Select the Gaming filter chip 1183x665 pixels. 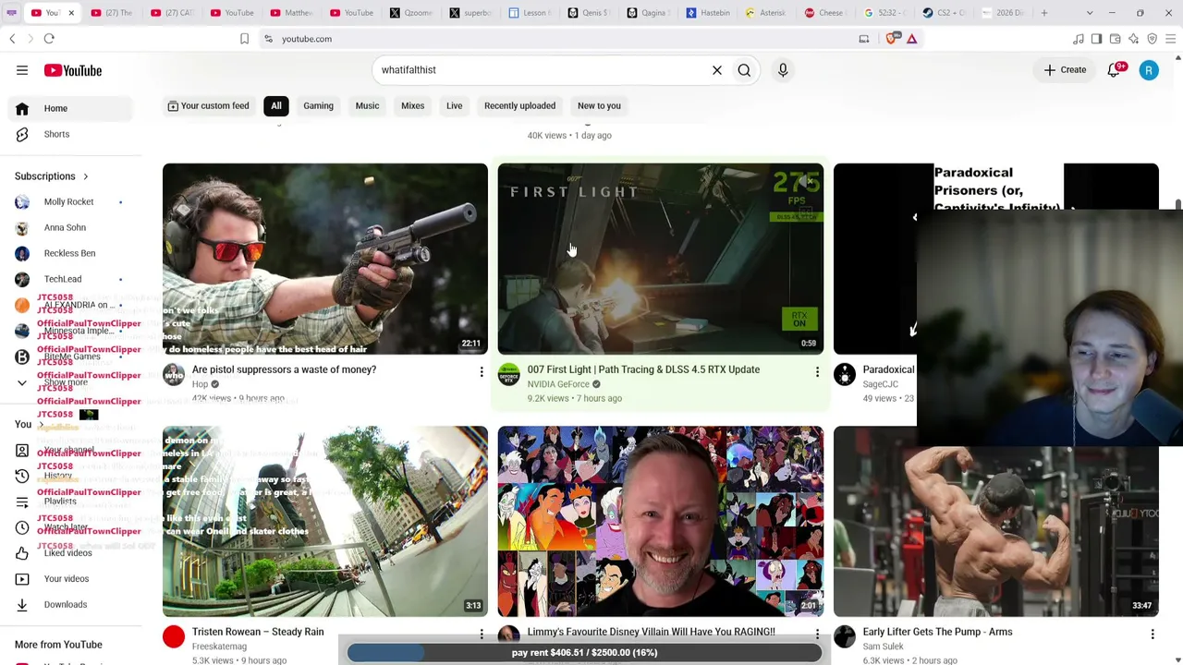[x=318, y=105]
